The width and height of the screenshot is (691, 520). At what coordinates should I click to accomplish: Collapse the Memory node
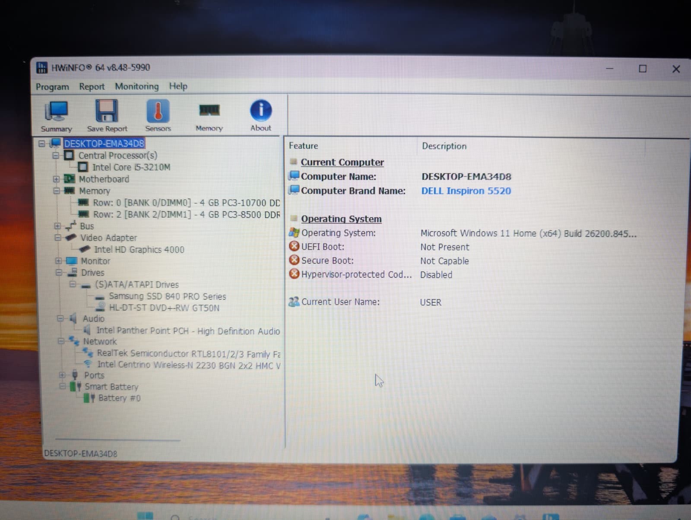click(x=56, y=190)
